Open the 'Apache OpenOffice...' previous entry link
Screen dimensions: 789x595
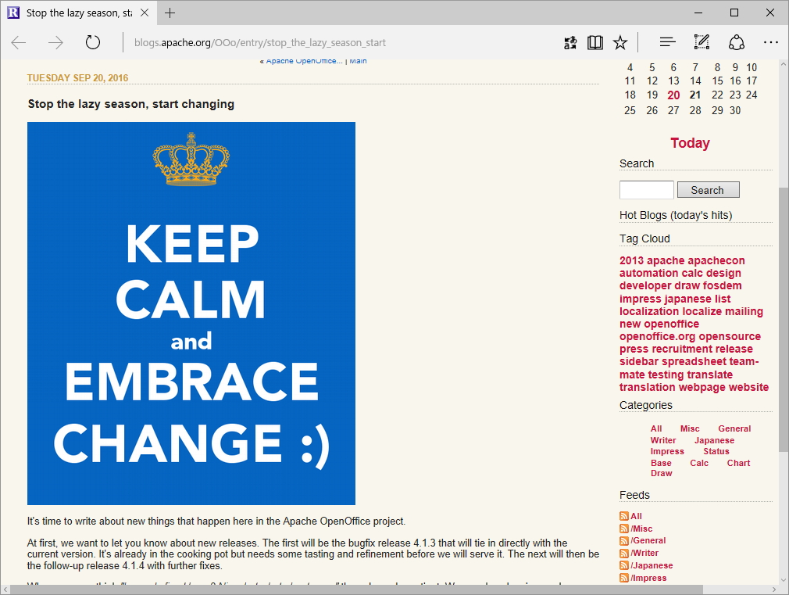(x=304, y=61)
